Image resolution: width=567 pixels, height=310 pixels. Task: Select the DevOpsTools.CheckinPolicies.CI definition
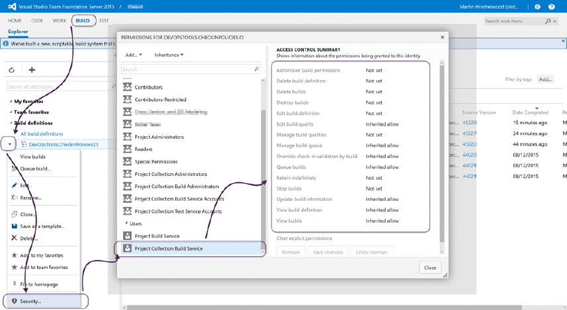[64, 144]
